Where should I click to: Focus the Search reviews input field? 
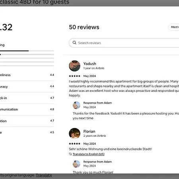point(124,43)
